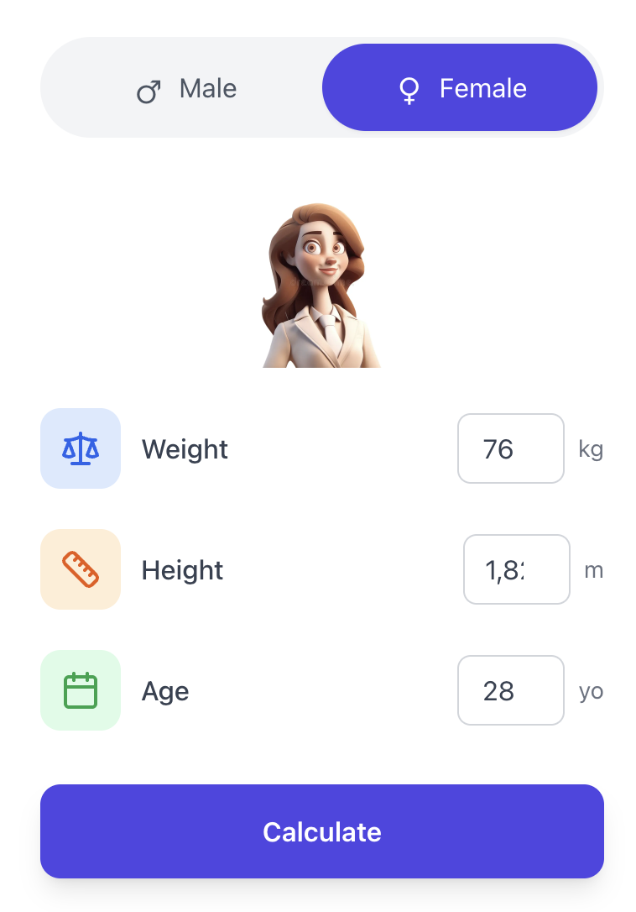Click the female symbol icon
The height and width of the screenshot is (912, 636).
pyautogui.click(x=409, y=90)
